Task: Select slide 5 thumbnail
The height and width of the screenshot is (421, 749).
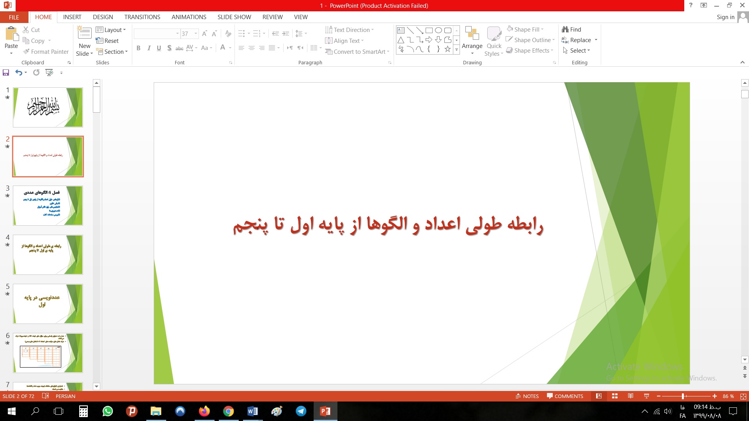Action: pyautogui.click(x=48, y=304)
